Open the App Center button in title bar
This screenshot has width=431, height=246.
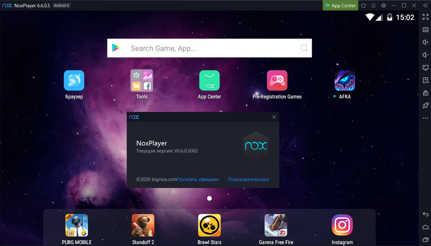click(x=340, y=5)
